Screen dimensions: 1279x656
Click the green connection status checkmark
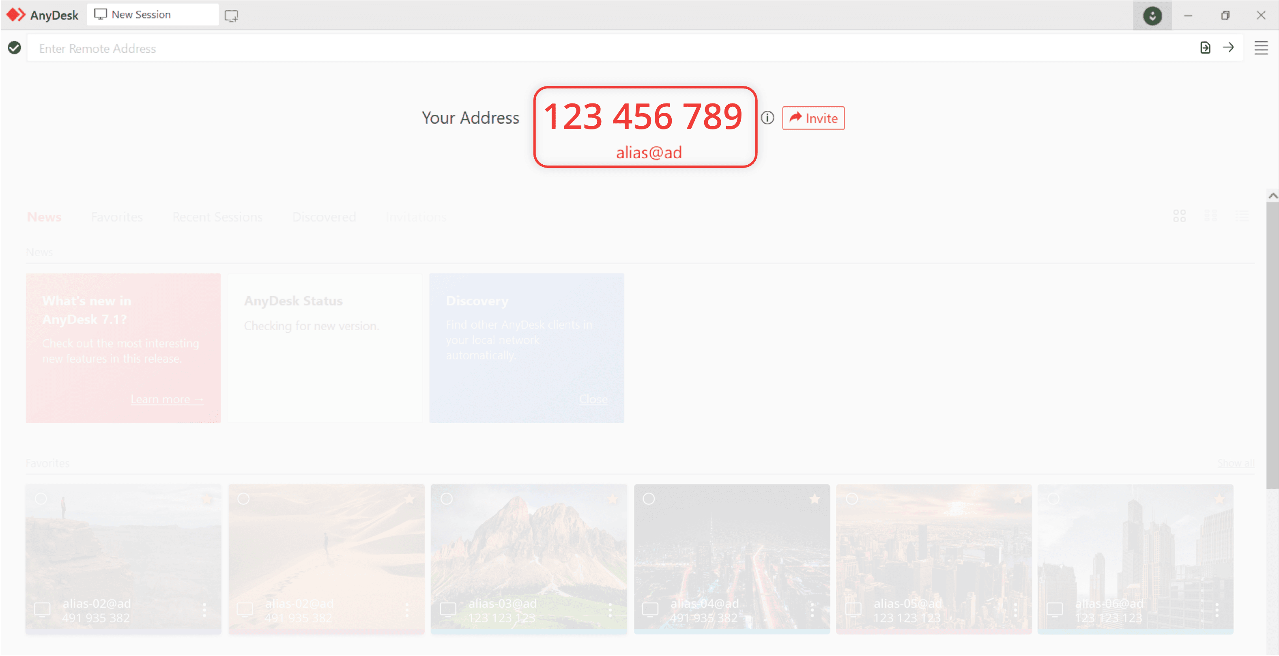(14, 48)
